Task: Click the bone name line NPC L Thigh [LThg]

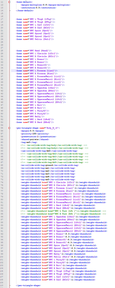Action: coord(36,19)
